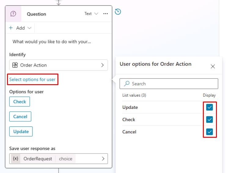Click the Update option button

pos(21,132)
